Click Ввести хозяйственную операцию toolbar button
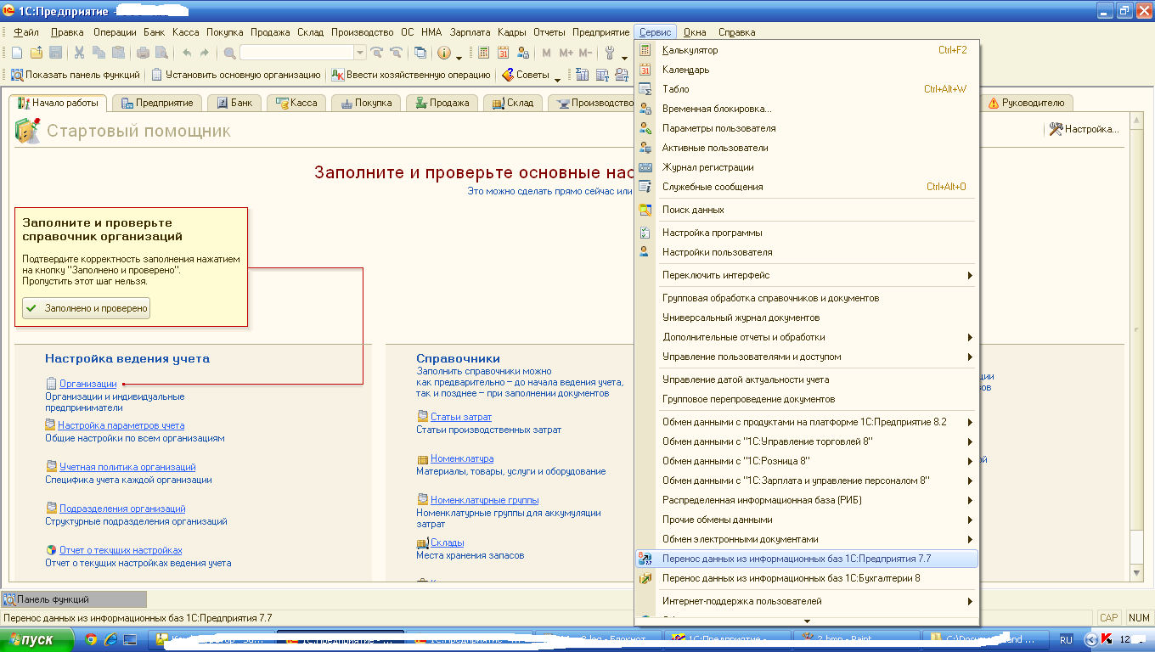 click(x=411, y=75)
